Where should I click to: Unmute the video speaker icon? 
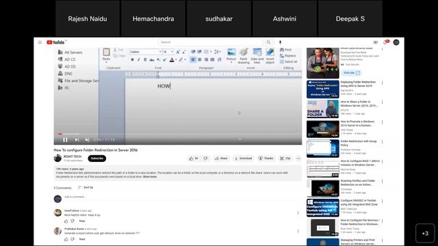[87, 139]
